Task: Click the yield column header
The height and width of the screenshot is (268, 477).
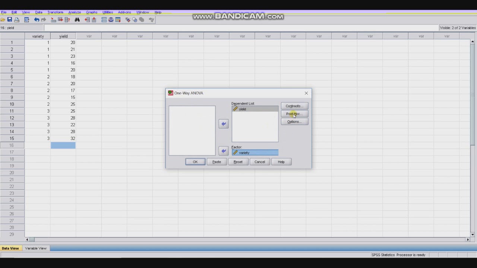Action: pyautogui.click(x=63, y=36)
